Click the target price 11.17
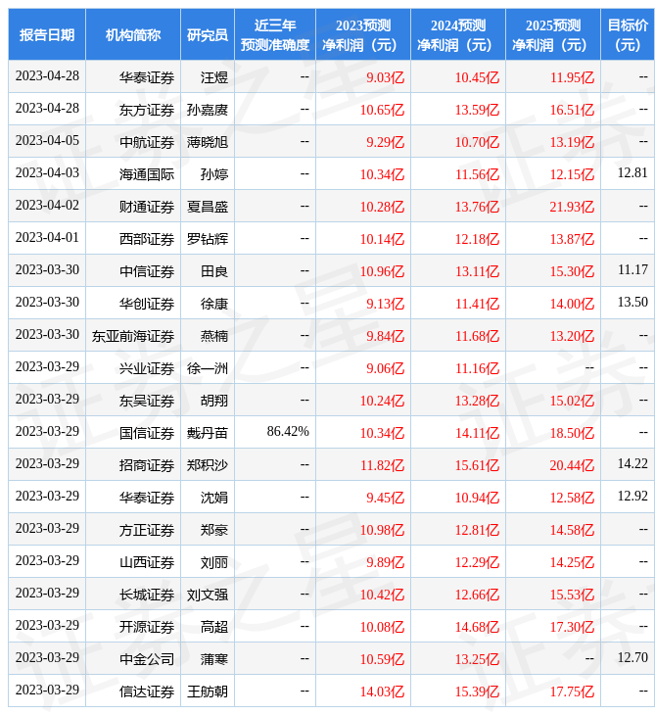655x715 pixels. (632, 270)
